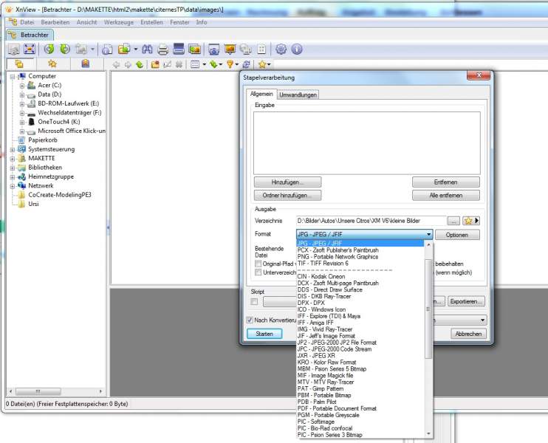This screenshot has width=548, height=443.
Task: Show the categories panel tab
Action: tap(85, 64)
